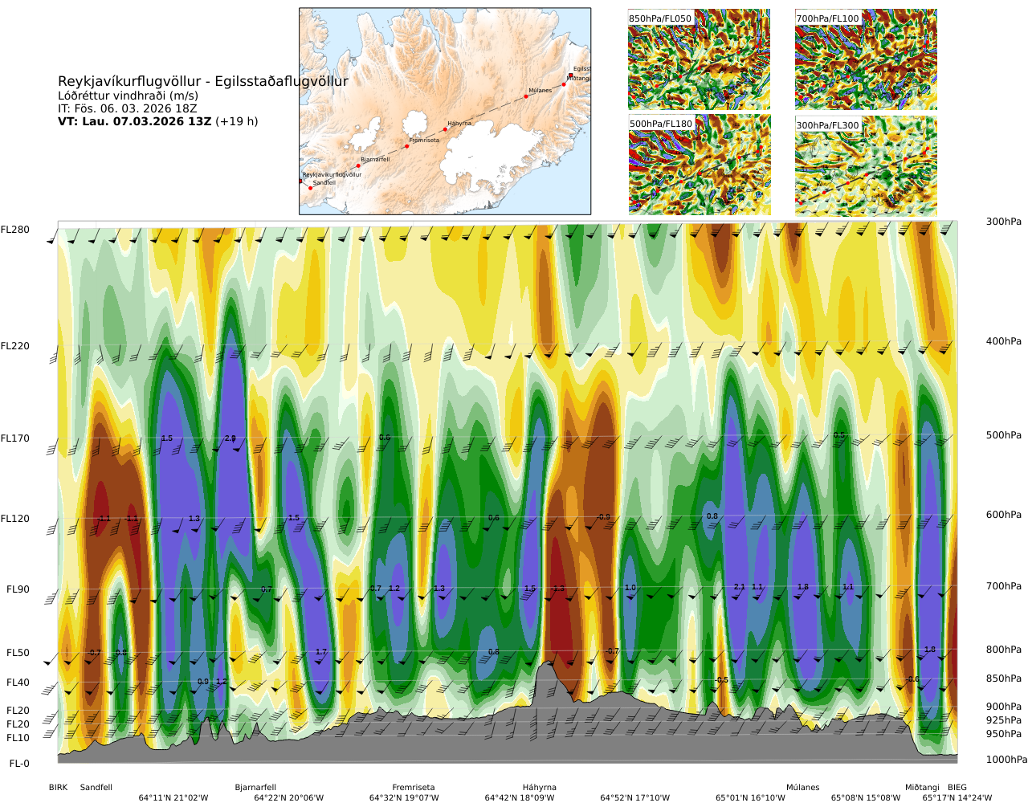The height and width of the screenshot is (807, 1028).
Task: Click the Fremriseta waypoint on the map
Action: coord(406,146)
